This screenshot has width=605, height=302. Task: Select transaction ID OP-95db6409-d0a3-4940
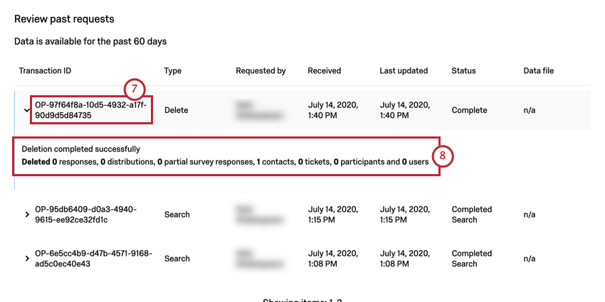pos(85,215)
